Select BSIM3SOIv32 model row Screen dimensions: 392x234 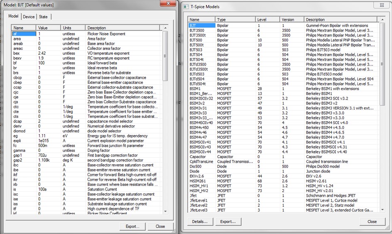coord(284,98)
